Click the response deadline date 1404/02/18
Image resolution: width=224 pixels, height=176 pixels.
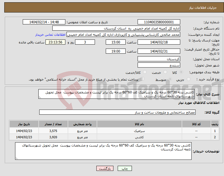coord(159,42)
